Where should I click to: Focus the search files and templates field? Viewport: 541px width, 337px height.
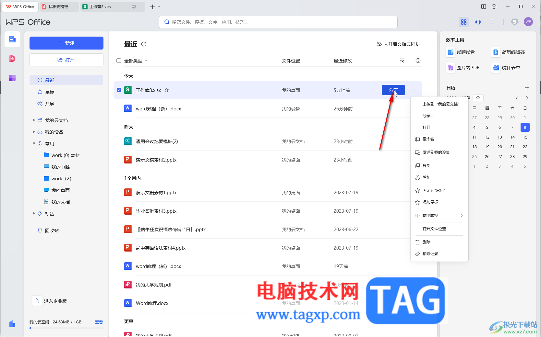pyautogui.click(x=278, y=22)
